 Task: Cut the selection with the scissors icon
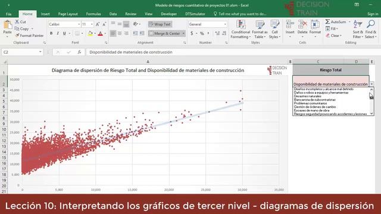click(x=17, y=22)
